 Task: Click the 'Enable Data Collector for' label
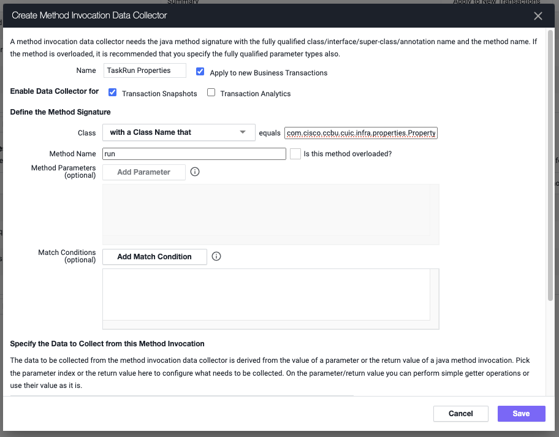coord(54,91)
